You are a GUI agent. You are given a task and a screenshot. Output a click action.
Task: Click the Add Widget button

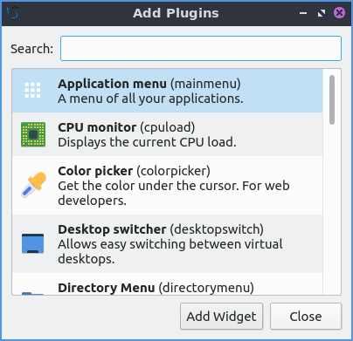point(221,317)
